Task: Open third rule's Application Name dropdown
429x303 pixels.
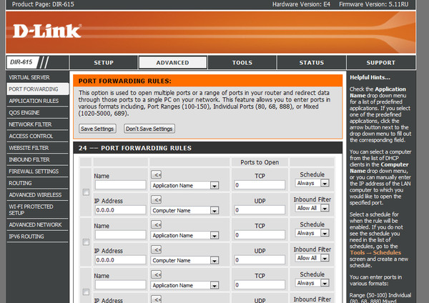Action: coord(184,285)
